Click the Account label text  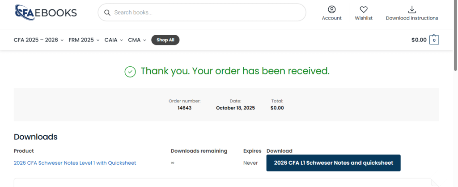pyautogui.click(x=331, y=18)
